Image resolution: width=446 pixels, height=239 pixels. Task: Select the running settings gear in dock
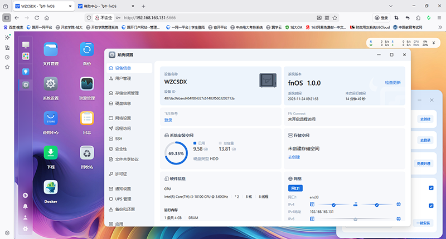click(26, 85)
